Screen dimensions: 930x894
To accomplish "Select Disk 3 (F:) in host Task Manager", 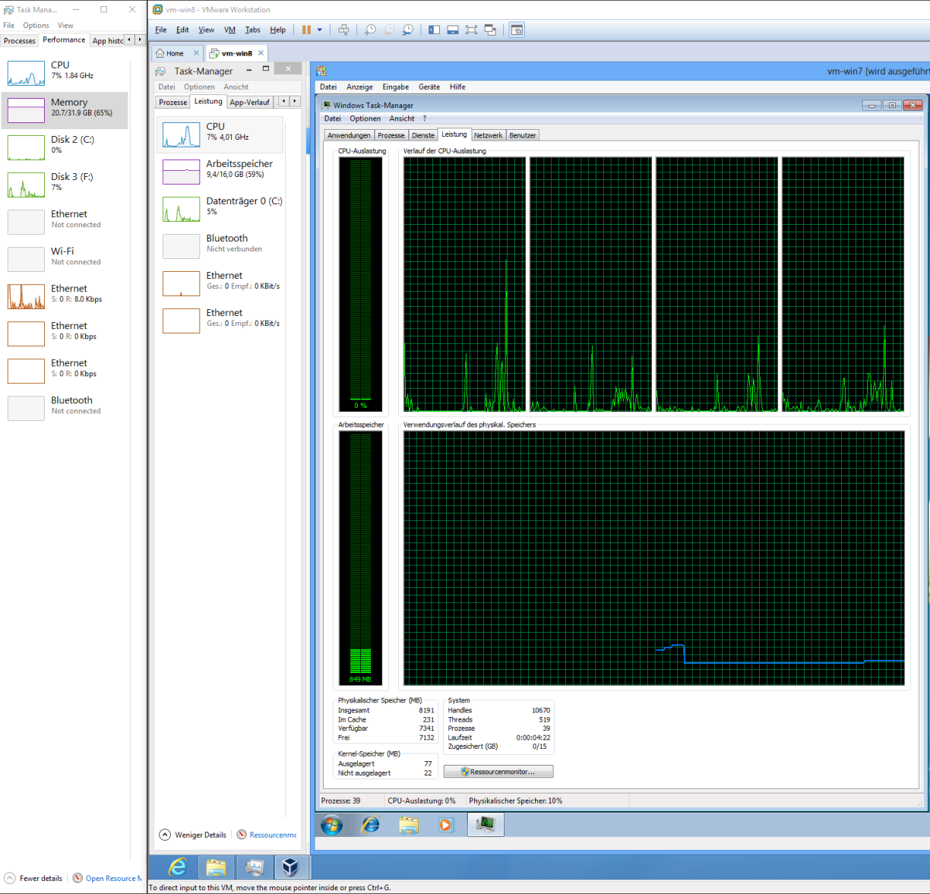I will coord(65,185).
